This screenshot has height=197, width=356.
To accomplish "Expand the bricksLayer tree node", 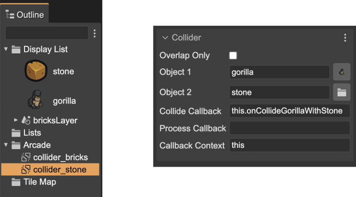I will point(16,120).
